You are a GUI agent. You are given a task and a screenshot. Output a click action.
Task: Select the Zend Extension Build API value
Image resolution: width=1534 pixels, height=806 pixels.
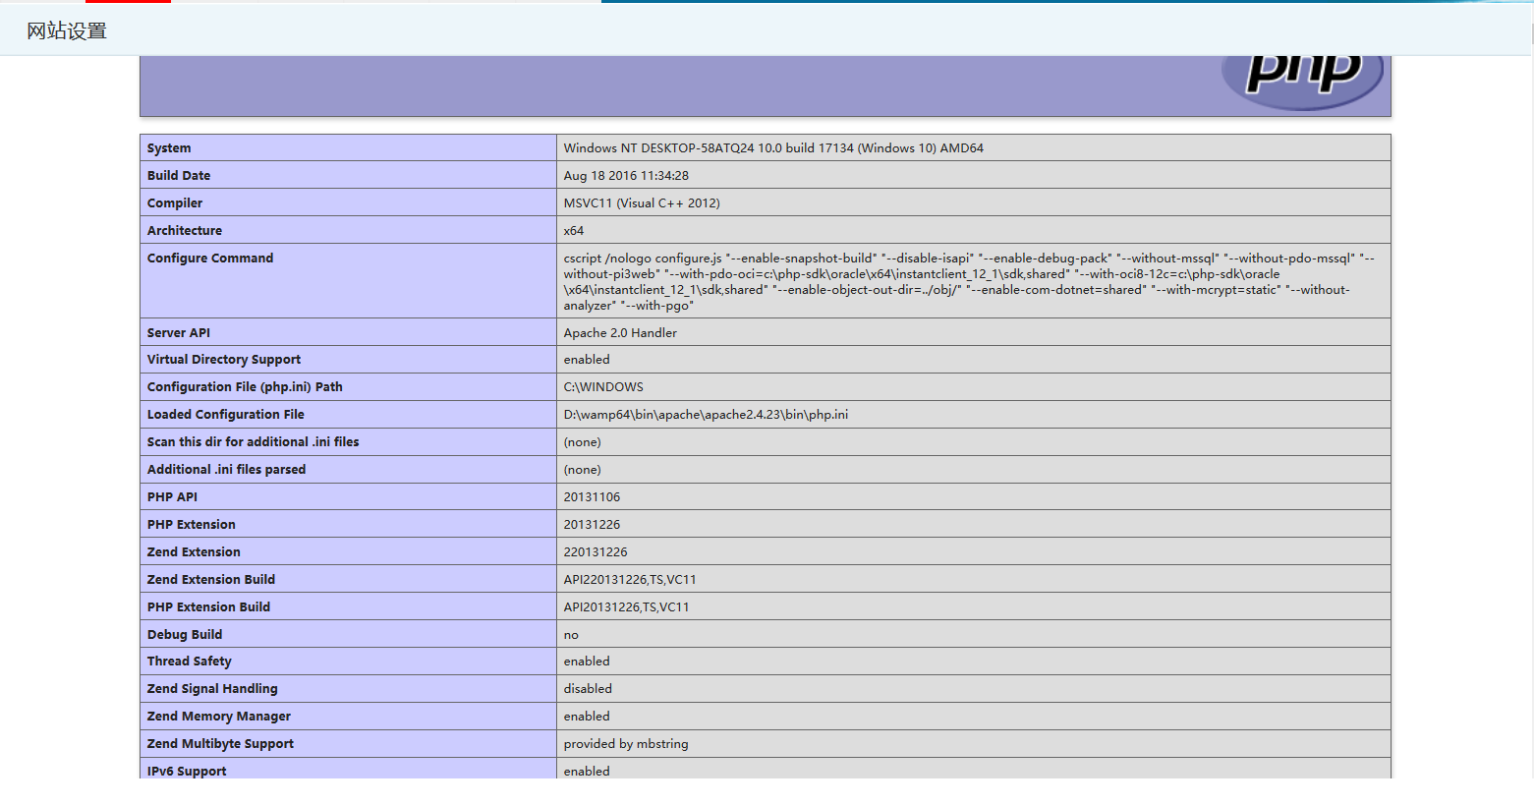pos(630,580)
